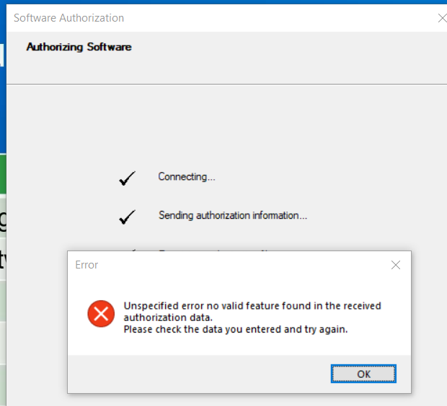Click the Software Authorization title bar text
This screenshot has width=447, height=406.
(69, 18)
